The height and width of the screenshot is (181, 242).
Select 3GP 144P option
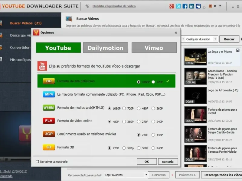153,135
